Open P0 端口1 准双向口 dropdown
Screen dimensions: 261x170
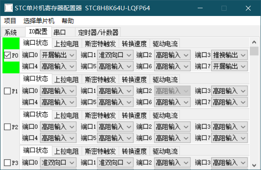(x=115, y=55)
